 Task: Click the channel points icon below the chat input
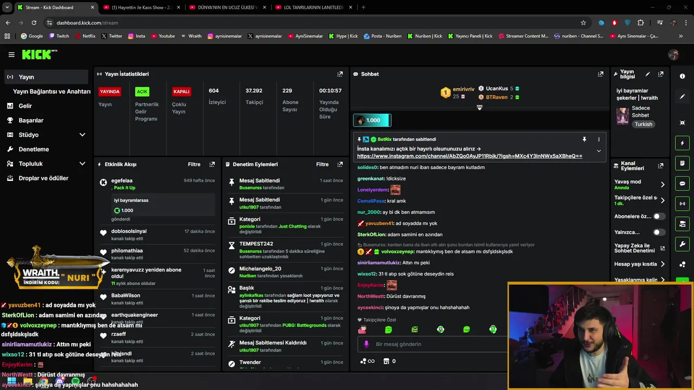[363, 361]
